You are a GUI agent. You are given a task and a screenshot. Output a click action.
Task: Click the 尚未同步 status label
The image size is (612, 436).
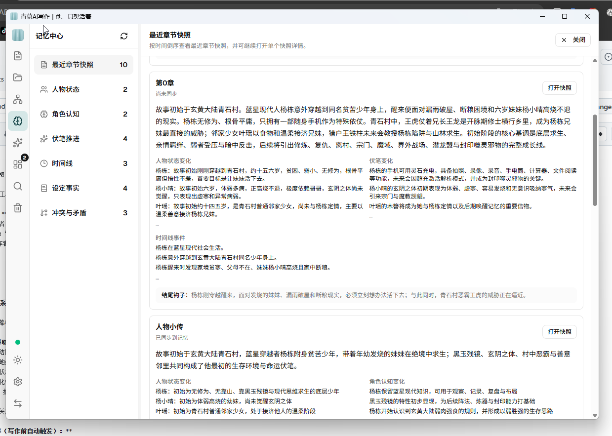pos(166,94)
